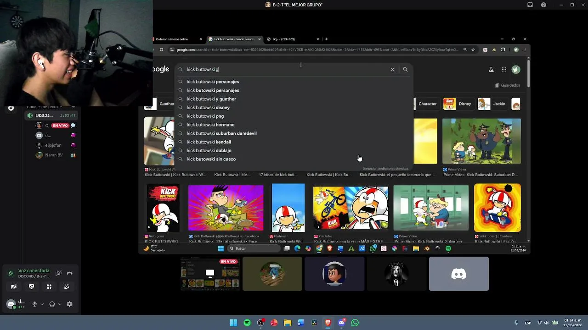Click the Windows Start button on bottom taskbar
The image size is (588, 330).
(233, 323)
